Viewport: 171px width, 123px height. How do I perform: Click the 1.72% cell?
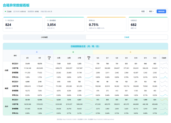[40, 77]
